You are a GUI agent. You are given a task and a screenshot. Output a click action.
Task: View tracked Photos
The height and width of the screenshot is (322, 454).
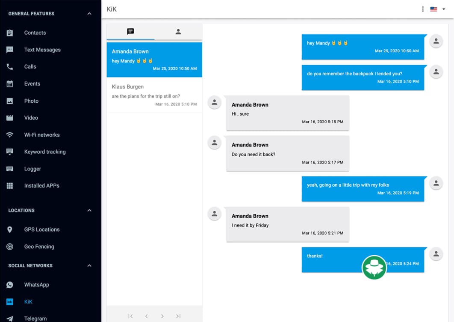pyautogui.click(x=31, y=101)
